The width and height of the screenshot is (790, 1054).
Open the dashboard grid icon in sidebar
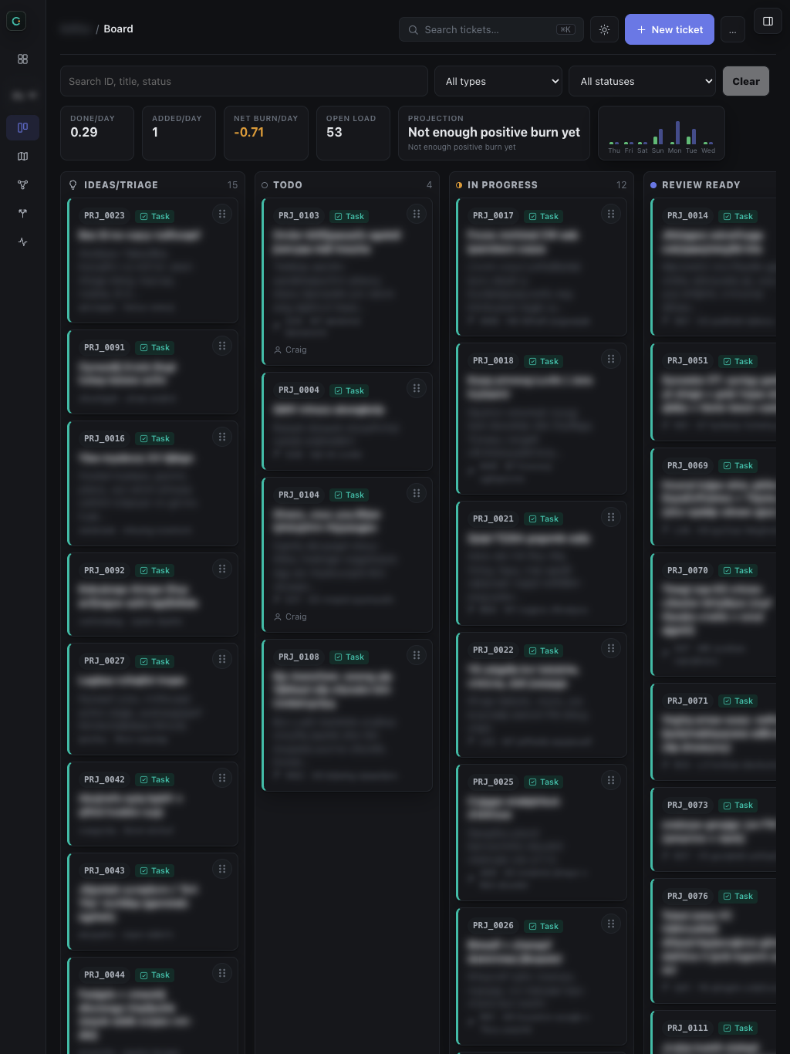tap(22, 59)
